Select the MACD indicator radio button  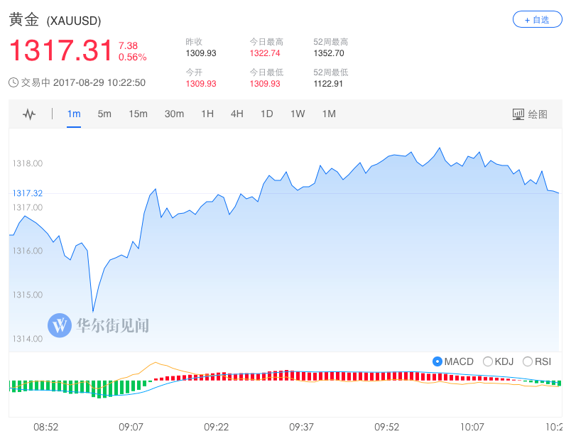(437, 361)
